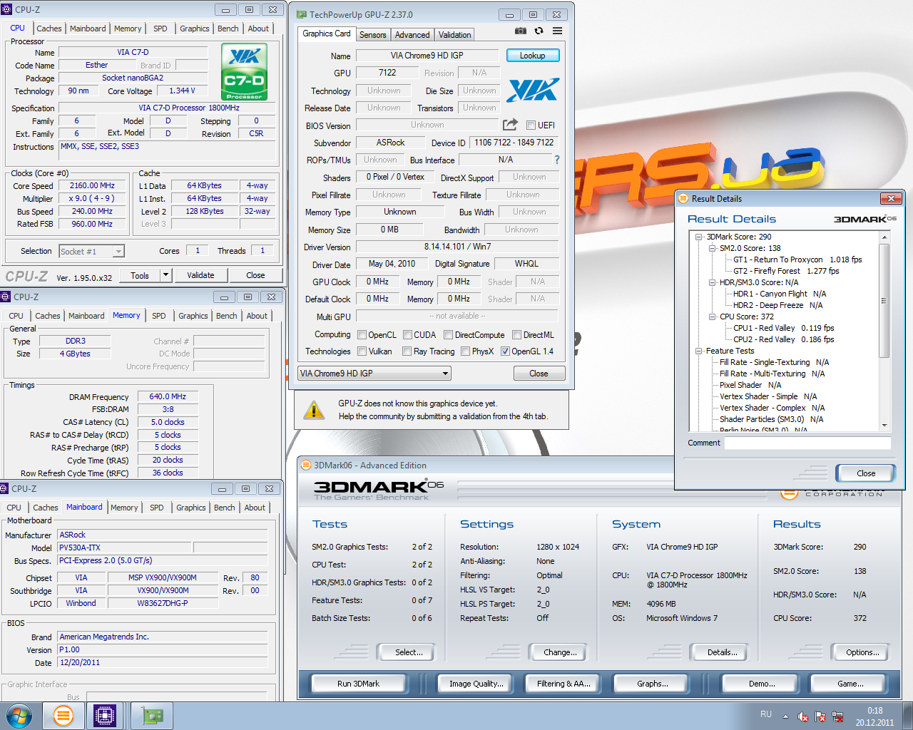913x730 pixels.
Task: Click the Result Details scrollbar down arrow
Action: tap(884, 426)
